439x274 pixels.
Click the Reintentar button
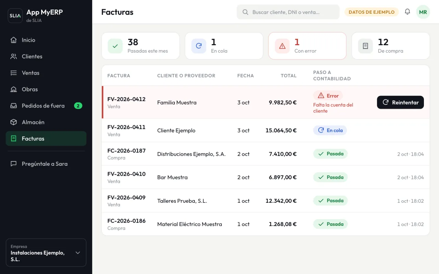point(400,102)
